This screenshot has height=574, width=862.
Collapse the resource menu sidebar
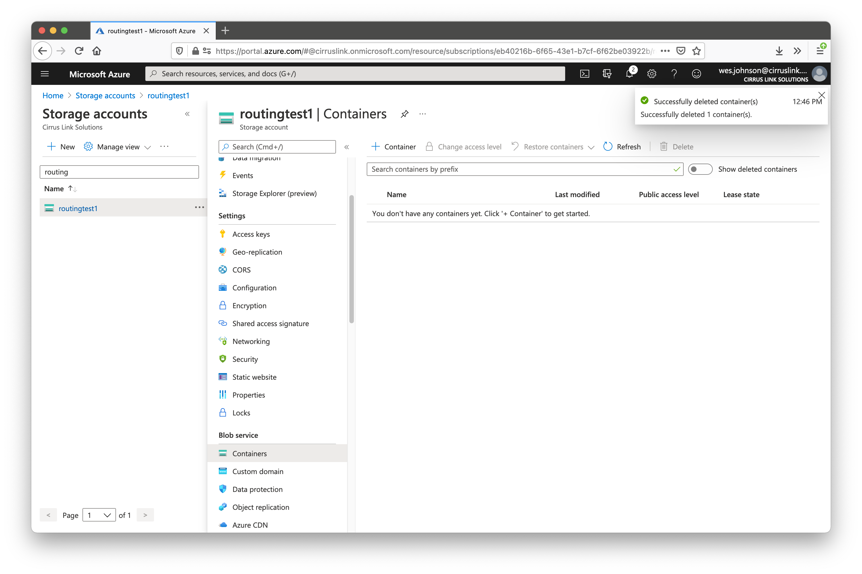coord(346,147)
